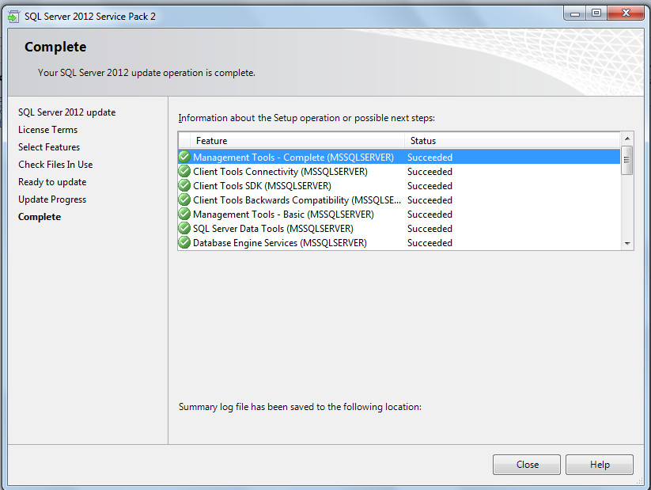
Task: Click the Status column header
Action: pos(513,140)
